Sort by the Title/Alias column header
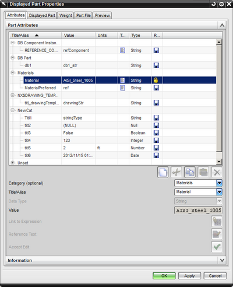Image resolution: width=233 pixels, height=287 pixels. pyautogui.click(x=36, y=36)
